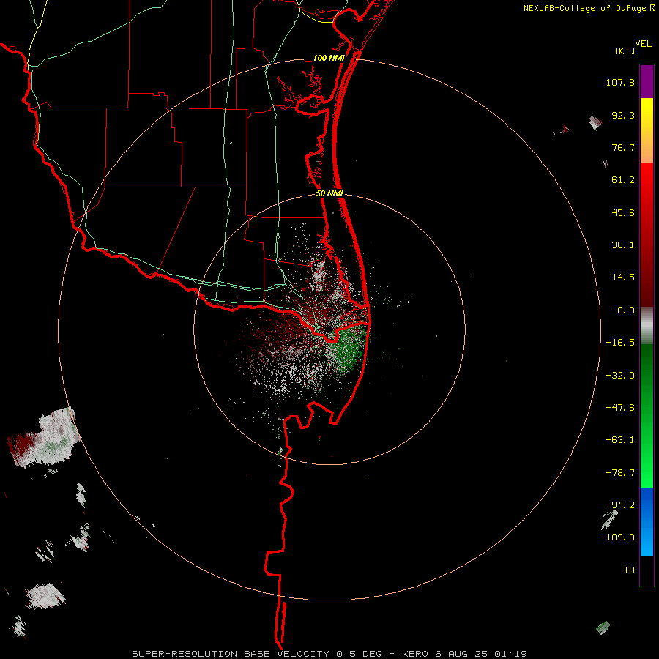The width and height of the screenshot is (659, 659).
Task: Click the -109.8 velocity scale value
Action: (617, 537)
